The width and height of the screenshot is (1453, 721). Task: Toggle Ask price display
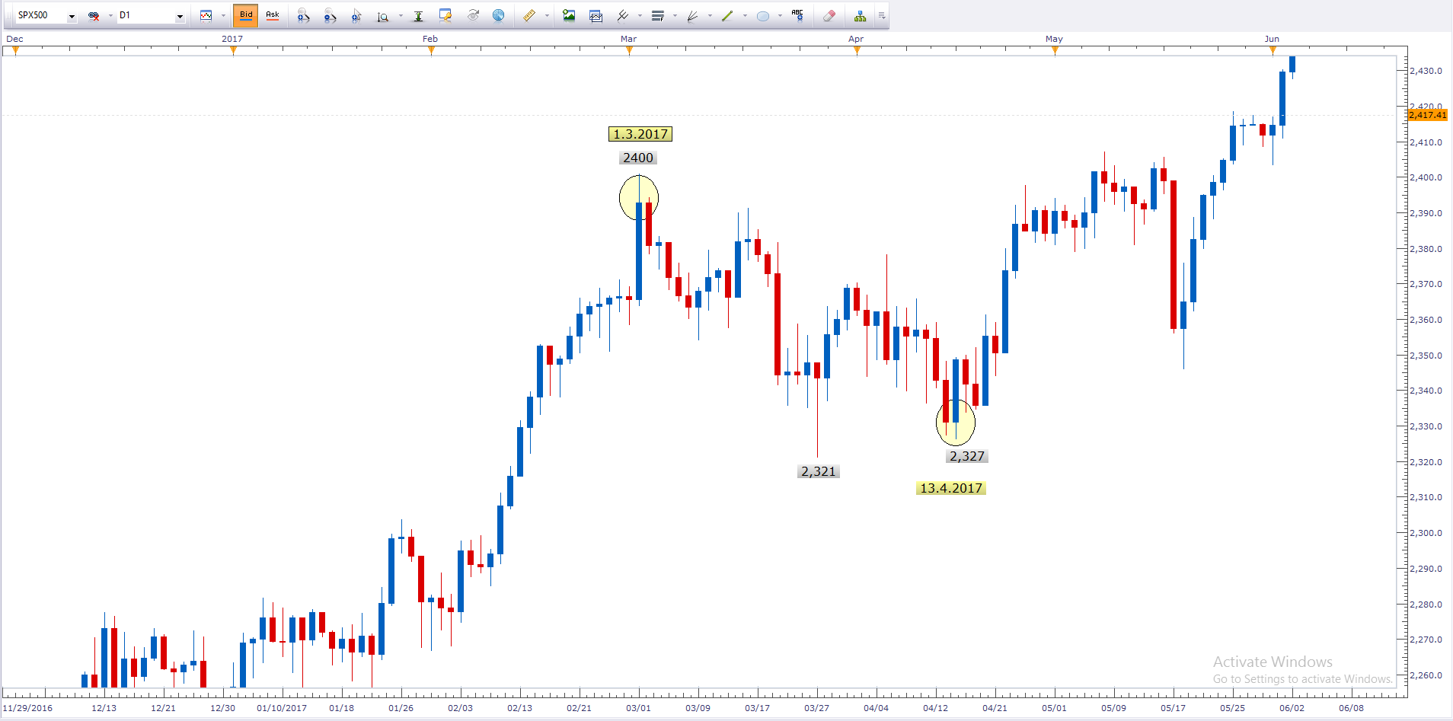[x=272, y=15]
